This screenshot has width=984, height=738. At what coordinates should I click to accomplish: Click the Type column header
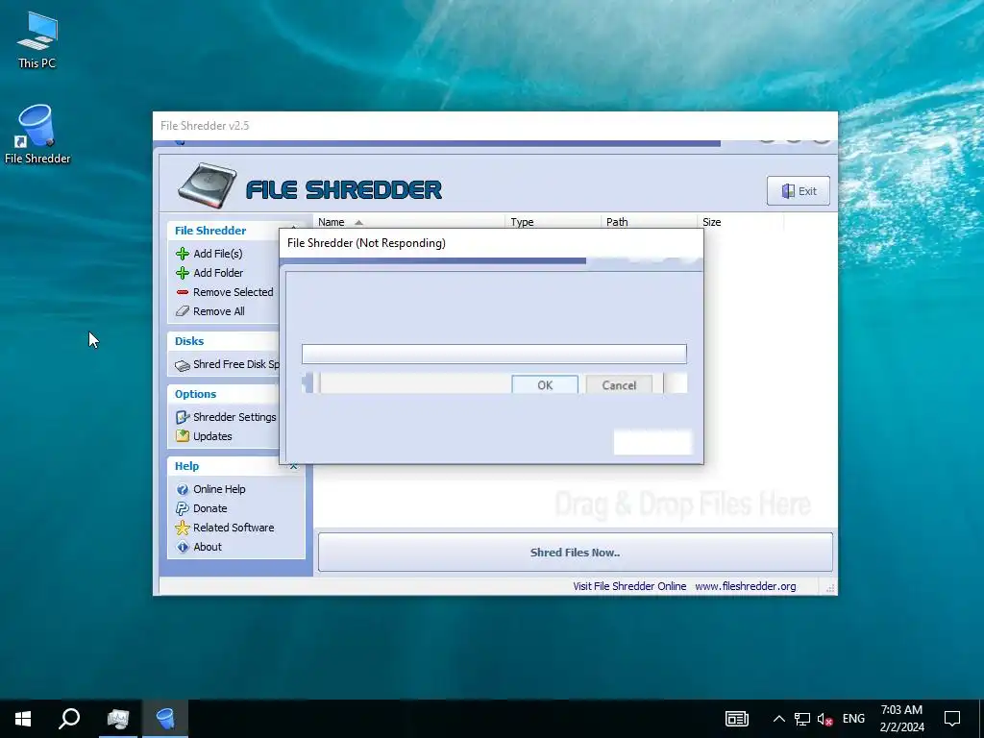(x=553, y=222)
